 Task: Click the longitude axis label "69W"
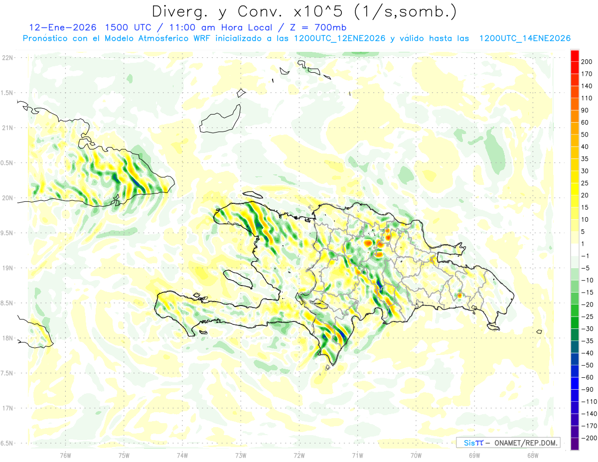(x=474, y=455)
